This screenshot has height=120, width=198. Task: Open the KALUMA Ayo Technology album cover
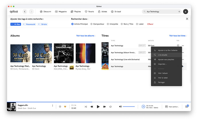coord(64,53)
